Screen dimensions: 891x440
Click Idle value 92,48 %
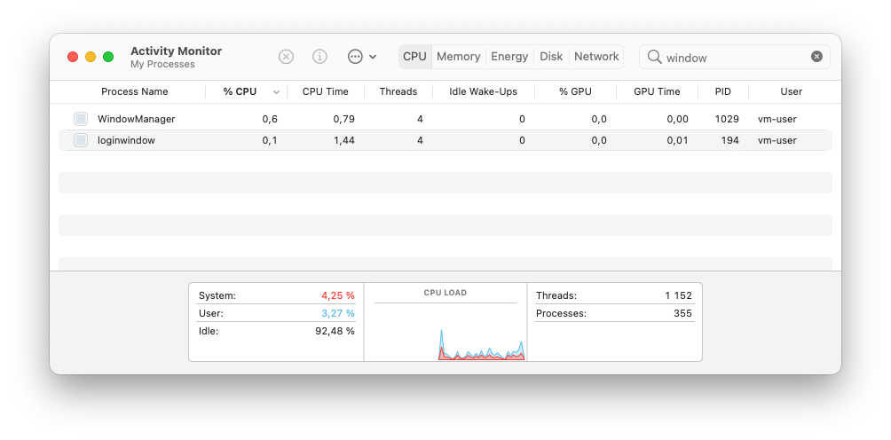(x=335, y=331)
